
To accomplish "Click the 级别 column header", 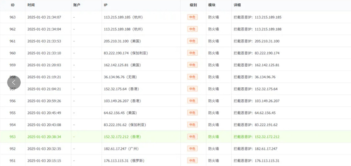I will (x=193, y=5).
